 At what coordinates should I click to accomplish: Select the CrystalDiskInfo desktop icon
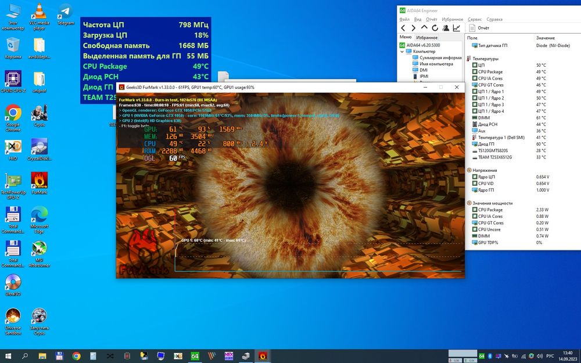39,150
